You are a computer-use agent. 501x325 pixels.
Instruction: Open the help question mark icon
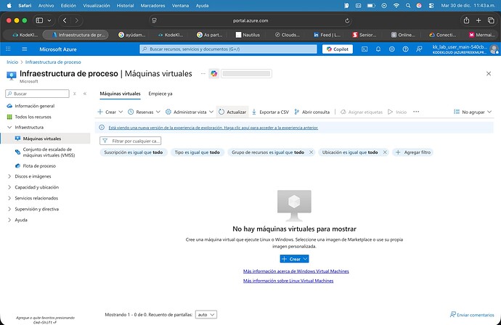click(405, 49)
